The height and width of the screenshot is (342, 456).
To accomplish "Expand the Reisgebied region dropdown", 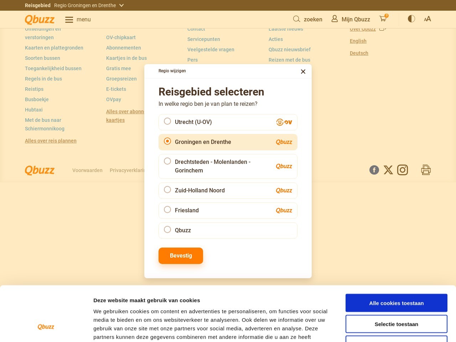I will click(x=89, y=5).
